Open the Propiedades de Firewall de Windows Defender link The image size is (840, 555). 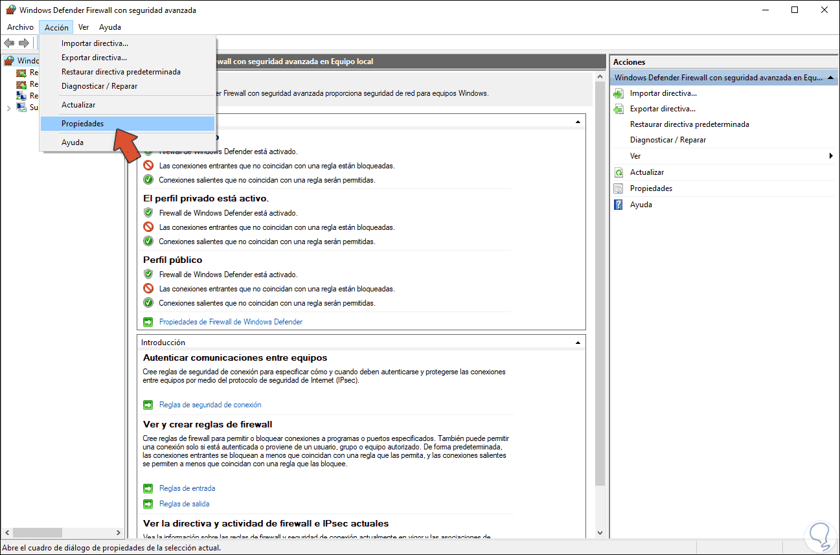[231, 322]
